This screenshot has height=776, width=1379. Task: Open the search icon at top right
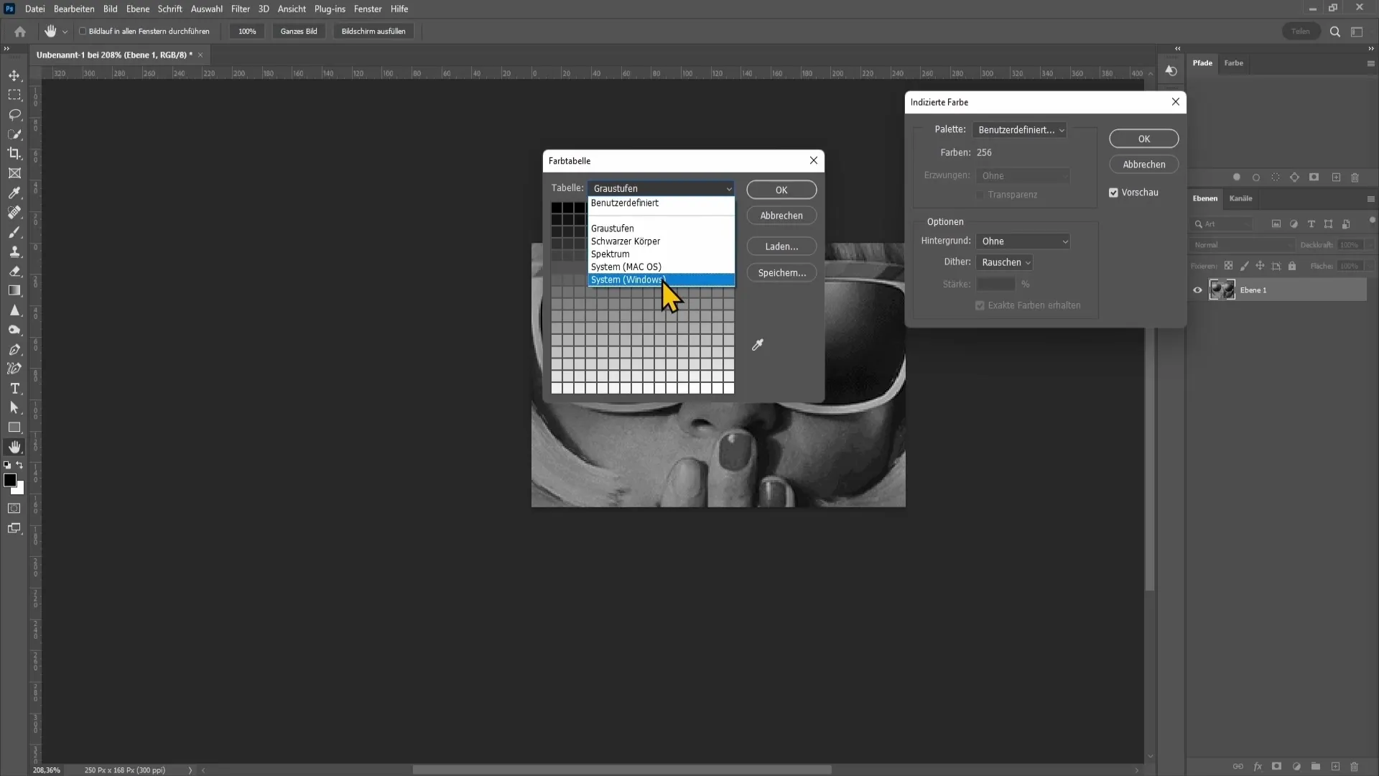[1335, 32]
